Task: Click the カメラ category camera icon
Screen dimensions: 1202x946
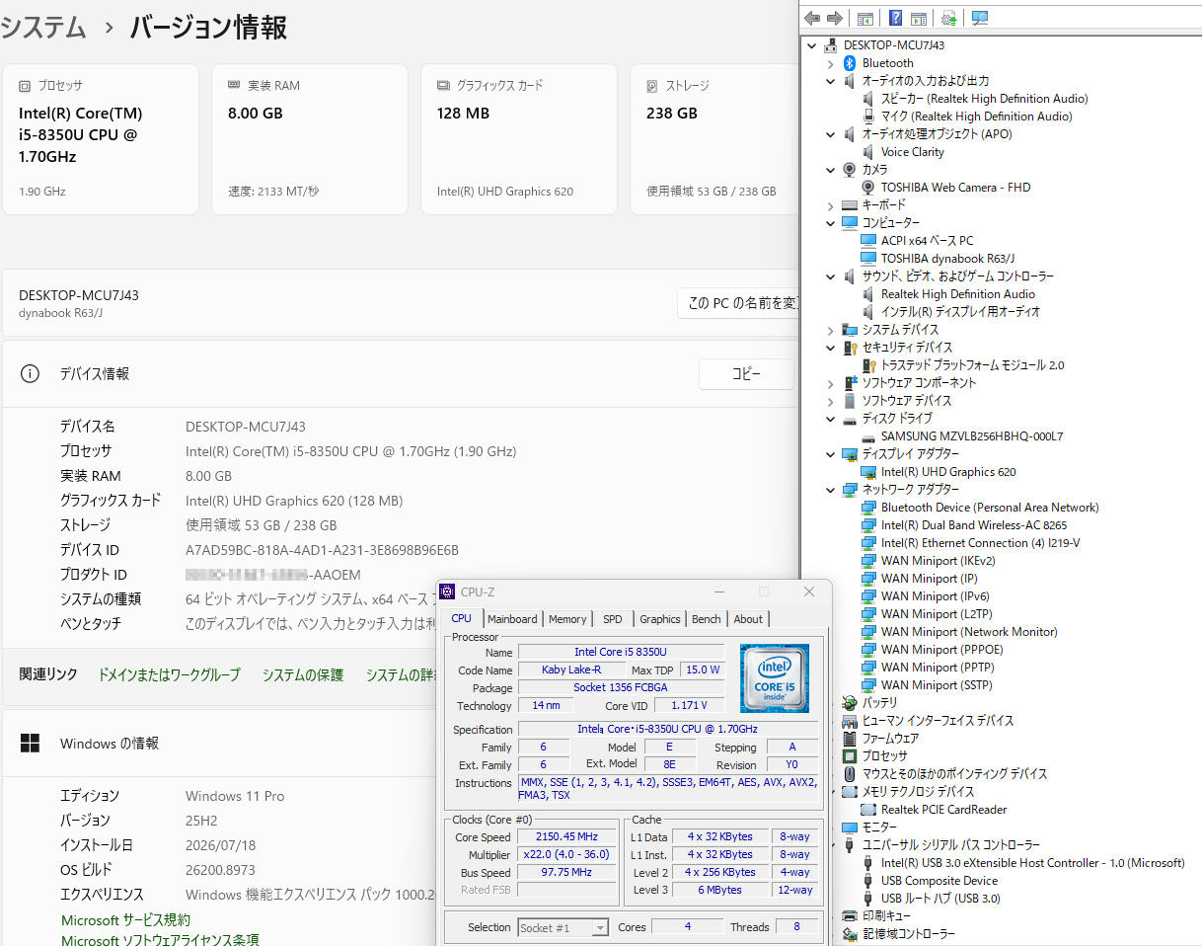Action: pos(850,170)
